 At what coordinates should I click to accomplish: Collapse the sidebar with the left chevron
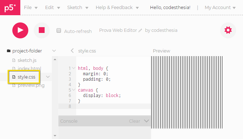72,51
